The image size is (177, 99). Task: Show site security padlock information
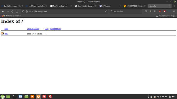(x=27, y=11)
